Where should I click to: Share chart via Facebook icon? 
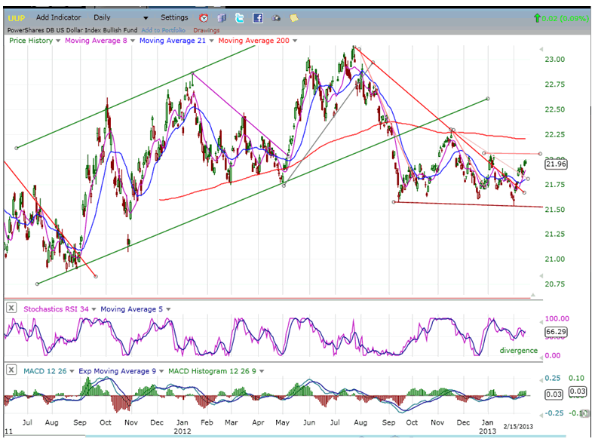tap(258, 17)
